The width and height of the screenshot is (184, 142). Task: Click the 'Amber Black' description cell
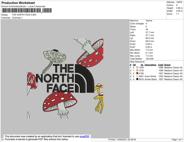151,79
